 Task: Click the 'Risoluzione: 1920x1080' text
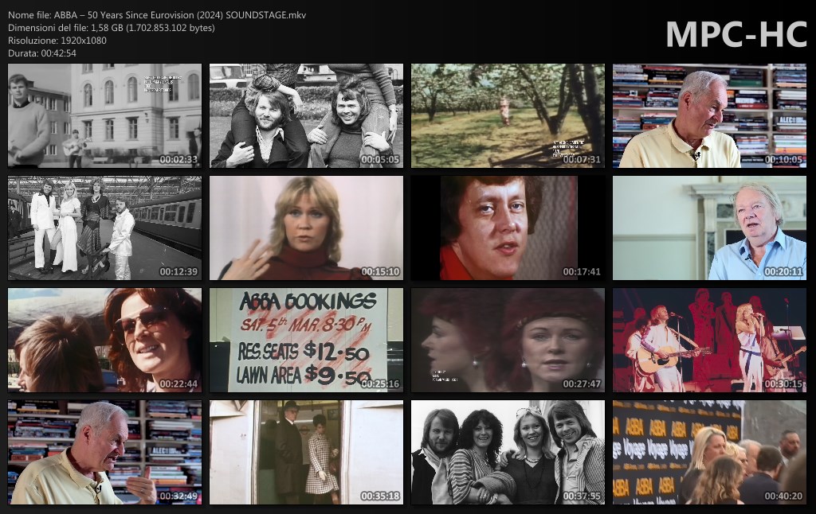pyautogui.click(x=57, y=41)
